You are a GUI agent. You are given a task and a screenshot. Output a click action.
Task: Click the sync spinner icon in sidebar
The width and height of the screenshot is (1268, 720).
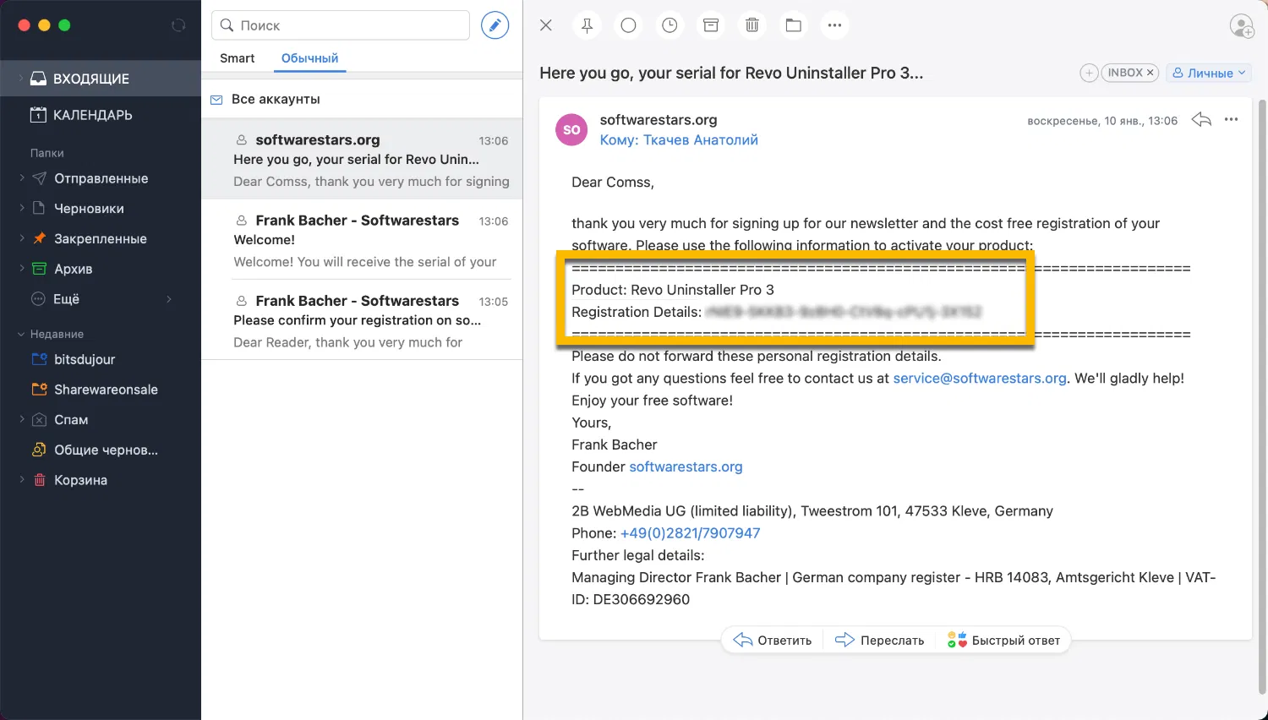coord(178,25)
